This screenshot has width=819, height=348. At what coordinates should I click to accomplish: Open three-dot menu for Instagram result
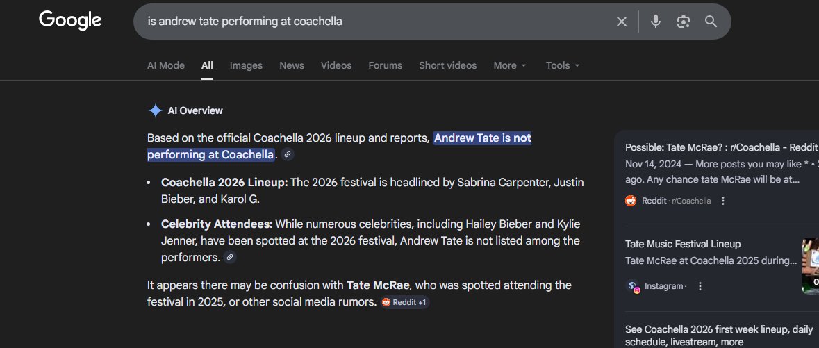click(700, 286)
